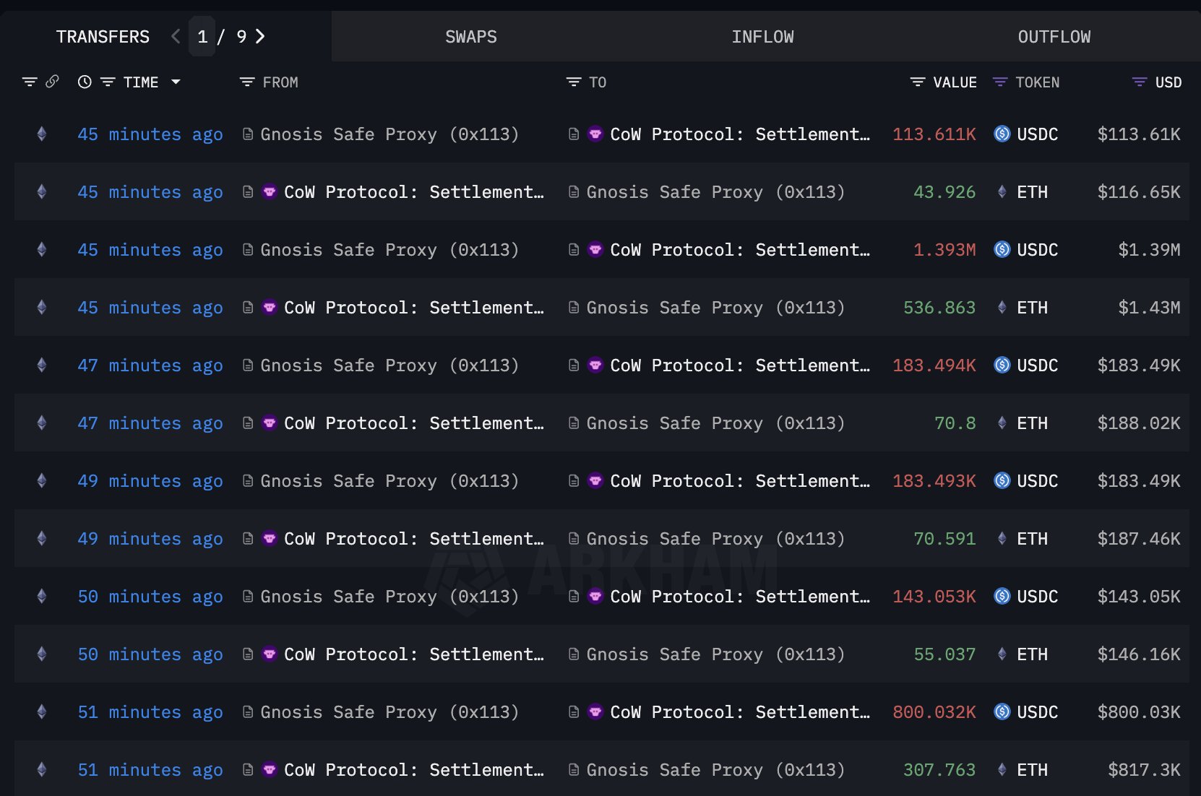1201x796 pixels.
Task: Click the clock icon next to TIME
Action: [85, 82]
